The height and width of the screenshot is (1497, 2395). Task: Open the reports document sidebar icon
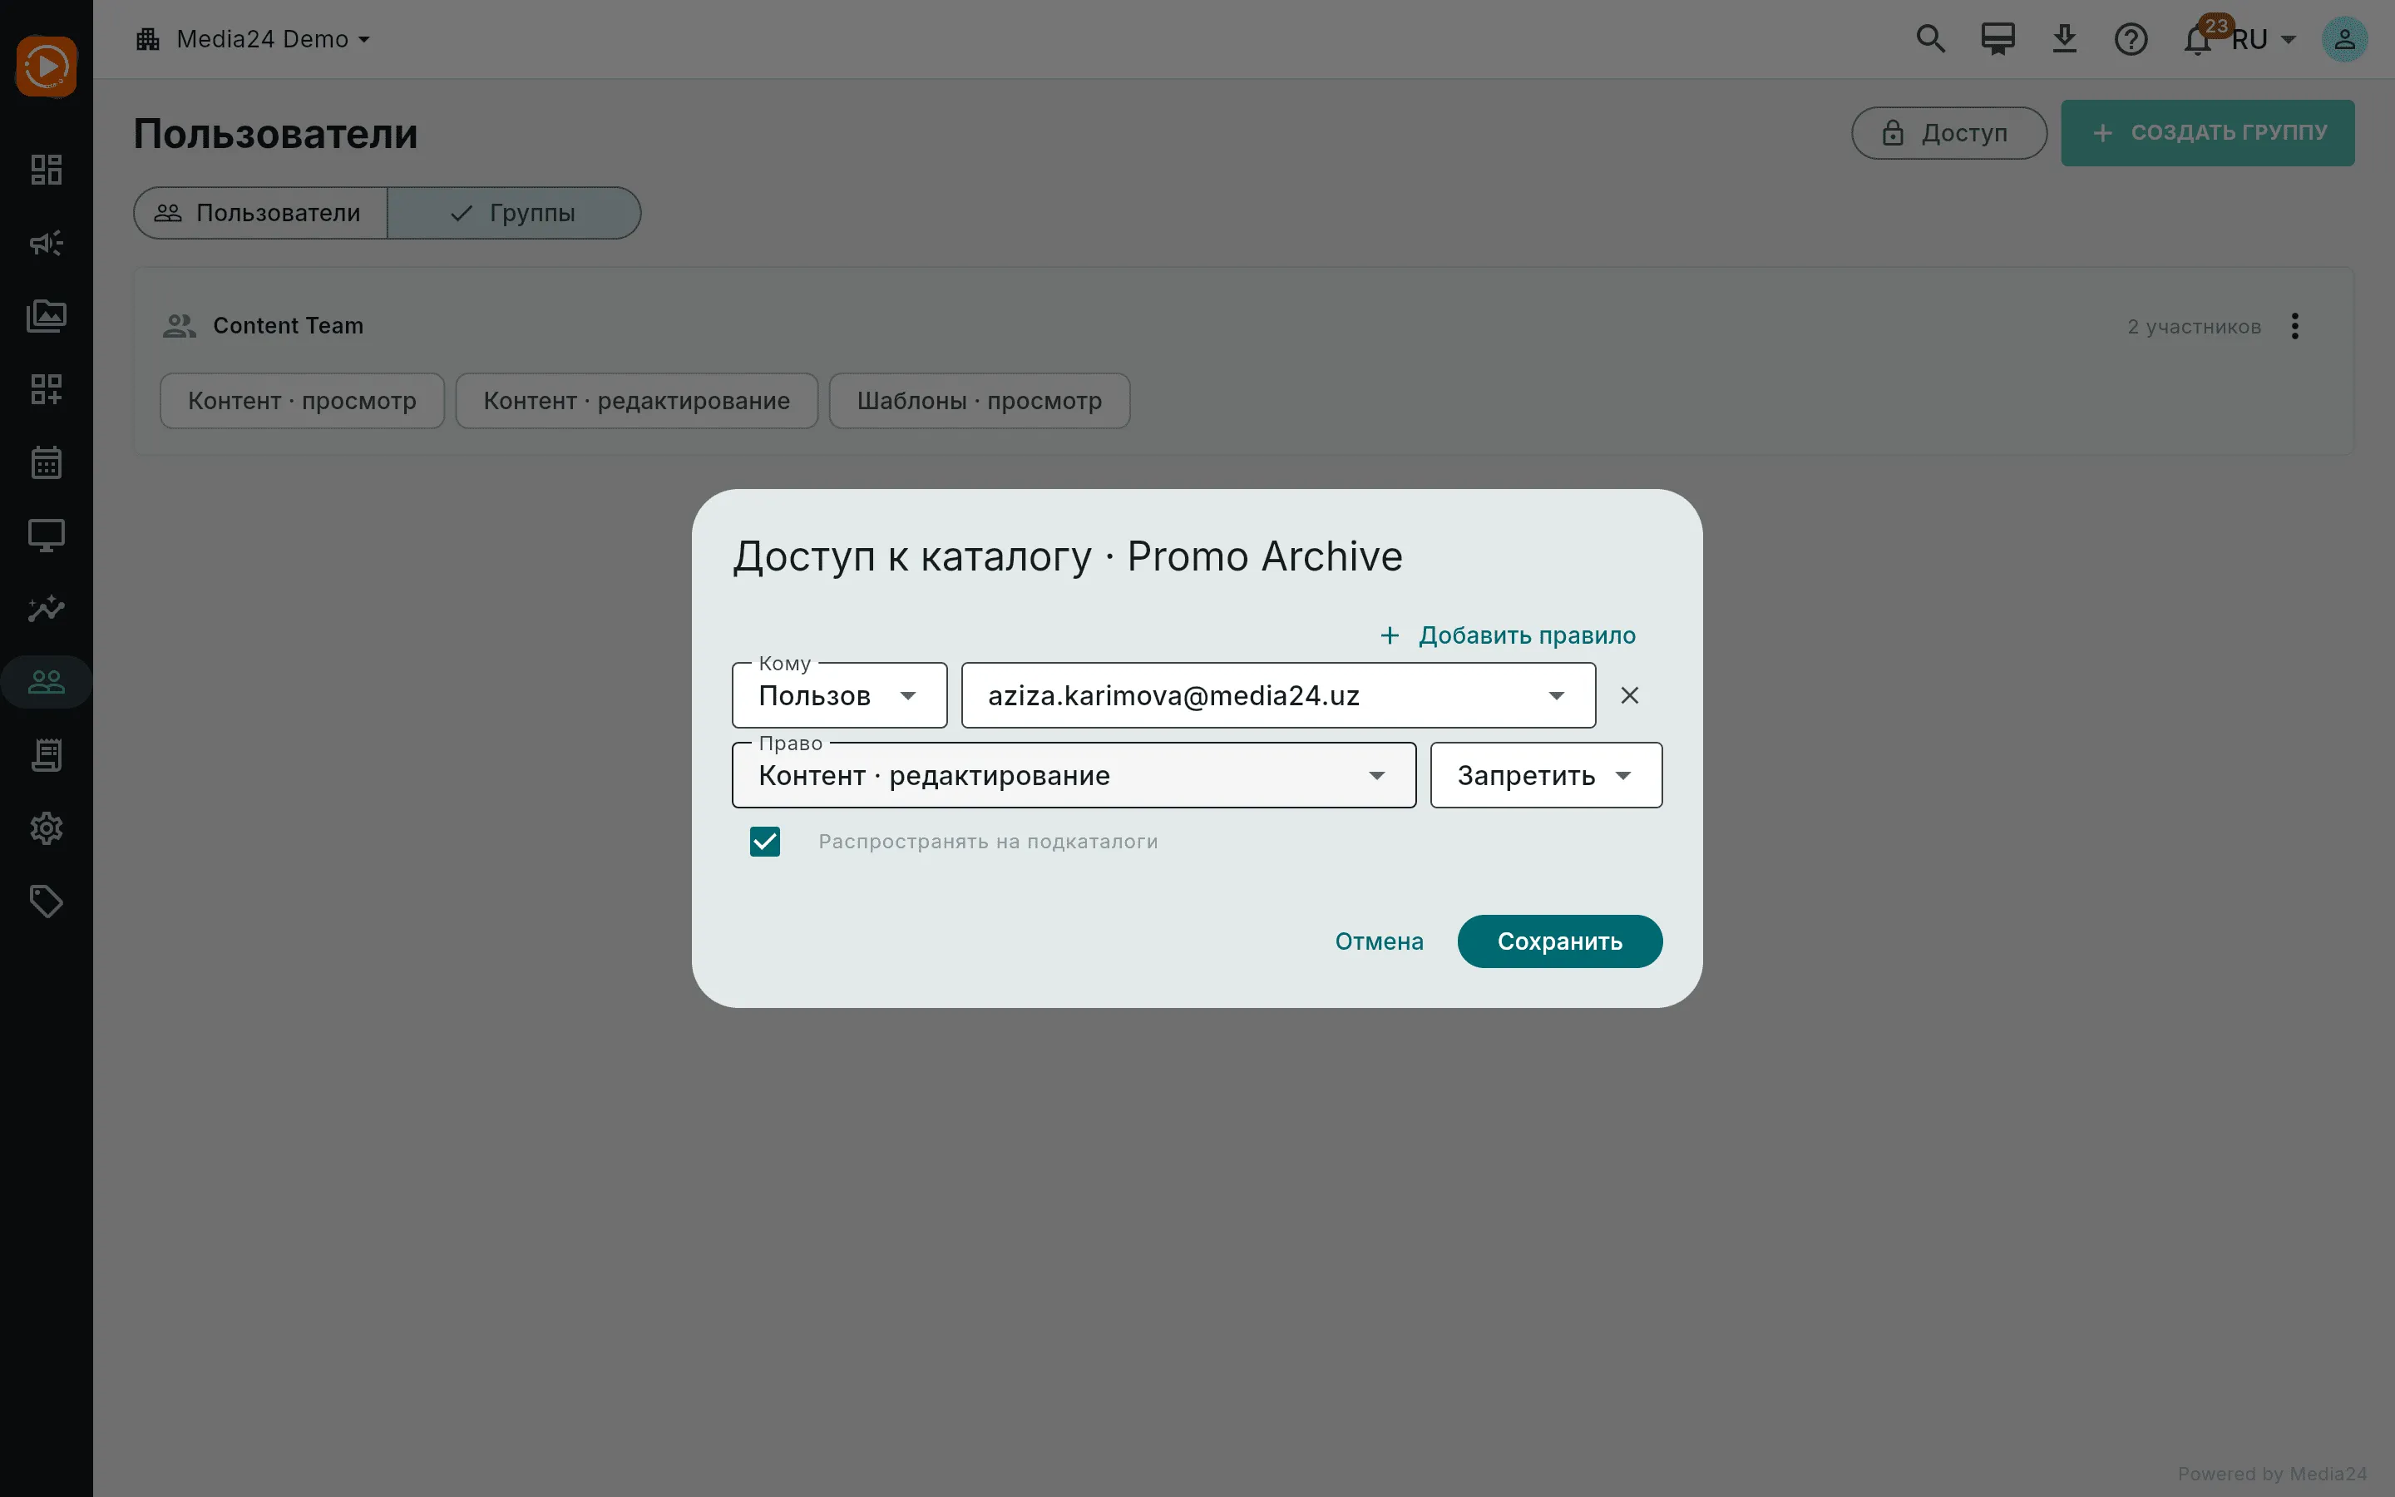click(47, 755)
